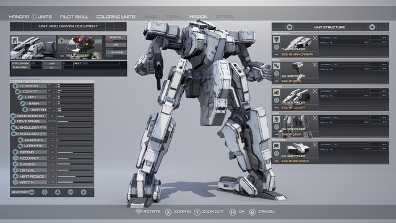The image size is (396, 223).
Task: Click the Legs part type icon
Action: click(277, 120)
